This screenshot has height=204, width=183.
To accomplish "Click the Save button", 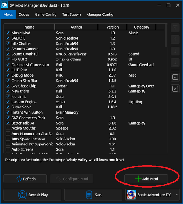I will click(93, 194).
